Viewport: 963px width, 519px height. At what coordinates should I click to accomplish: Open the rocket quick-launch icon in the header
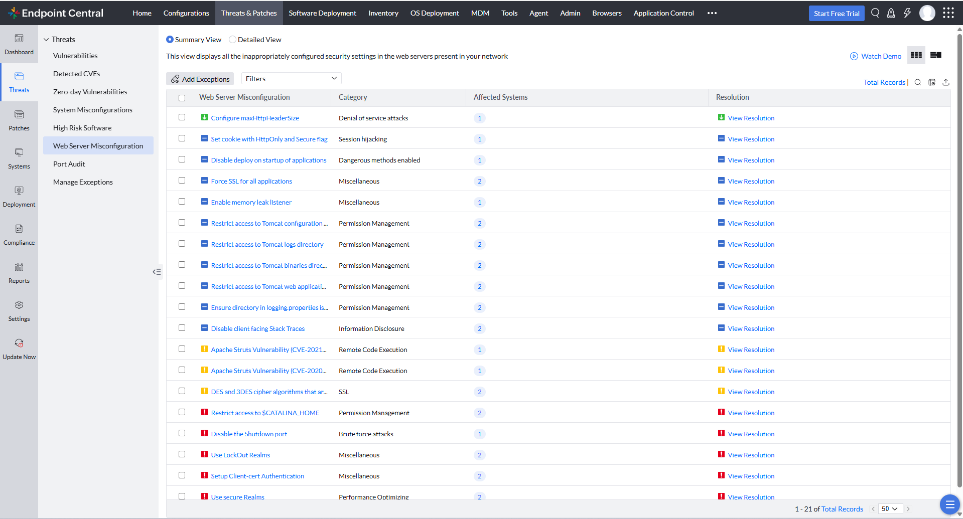[x=891, y=13]
